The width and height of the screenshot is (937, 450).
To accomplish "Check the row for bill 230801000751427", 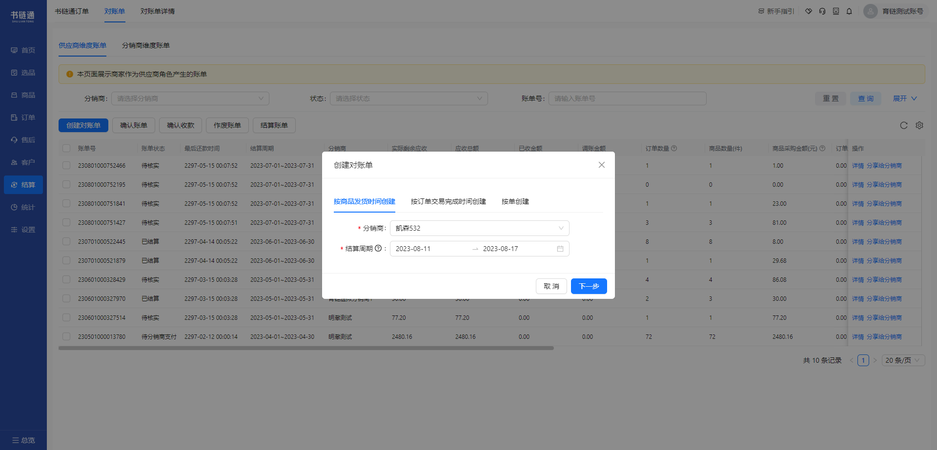I will (66, 222).
